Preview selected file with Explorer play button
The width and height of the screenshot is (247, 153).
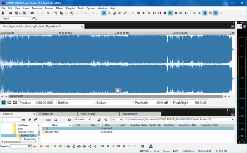pos(30,120)
